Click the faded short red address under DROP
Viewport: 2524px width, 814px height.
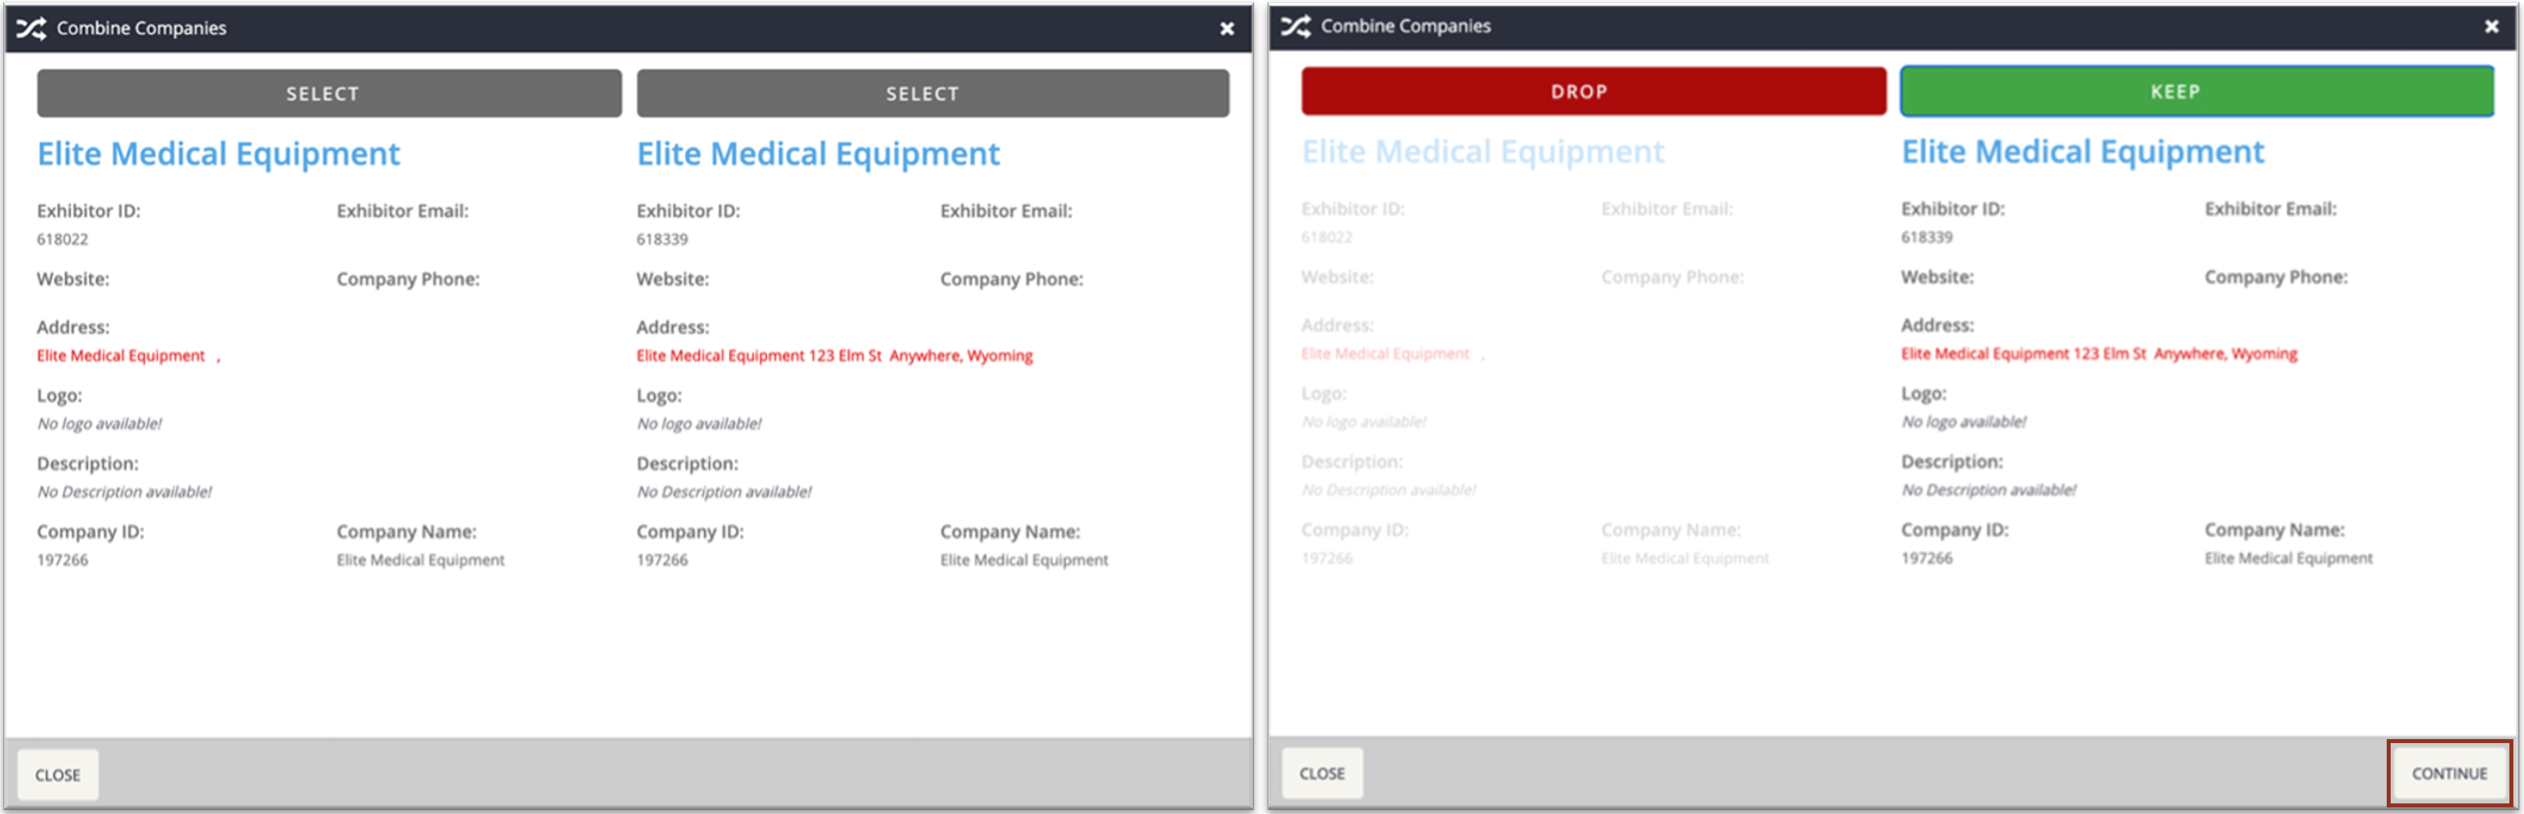pos(1393,353)
